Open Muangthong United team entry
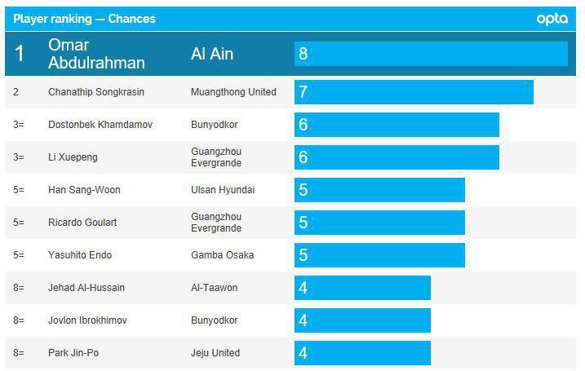 tap(233, 92)
